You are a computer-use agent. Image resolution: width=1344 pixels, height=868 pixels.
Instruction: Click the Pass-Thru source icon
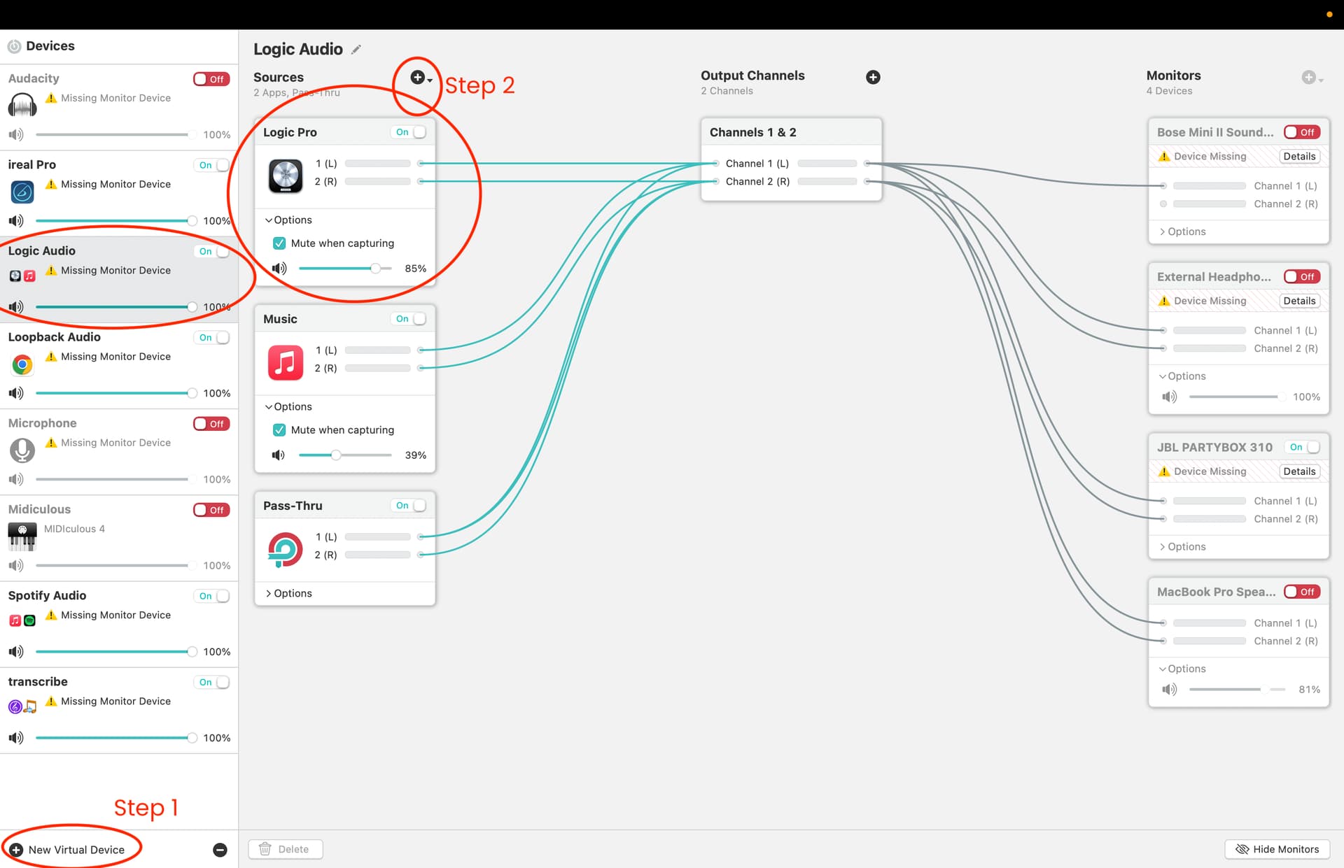pyautogui.click(x=286, y=549)
